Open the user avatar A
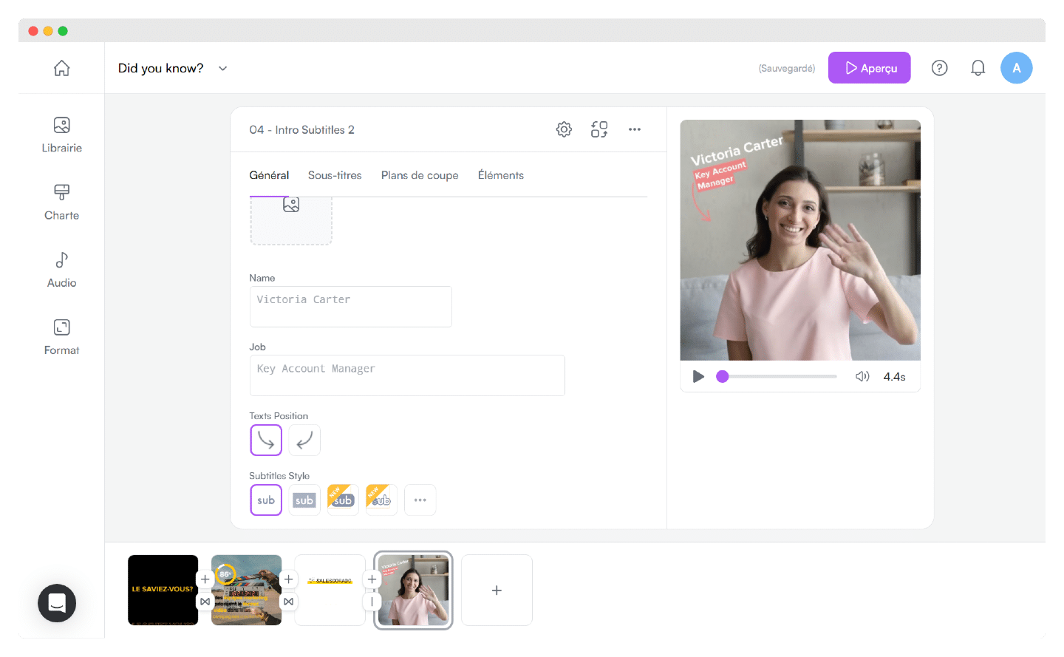 [x=1016, y=68]
